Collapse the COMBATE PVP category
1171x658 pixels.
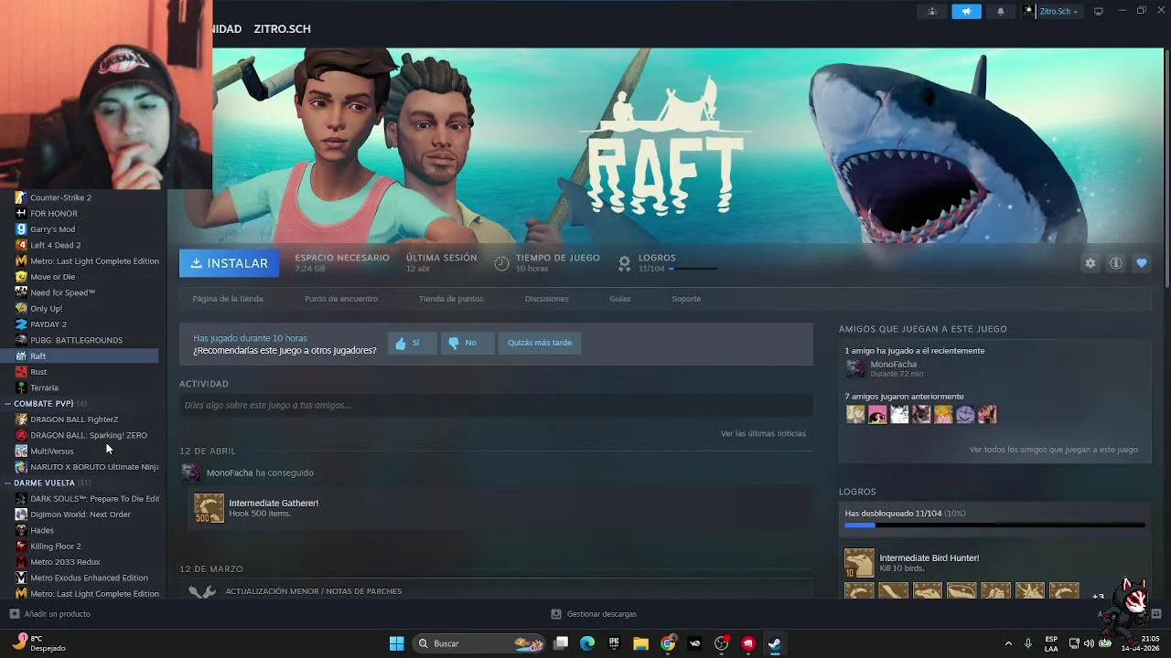coord(7,403)
